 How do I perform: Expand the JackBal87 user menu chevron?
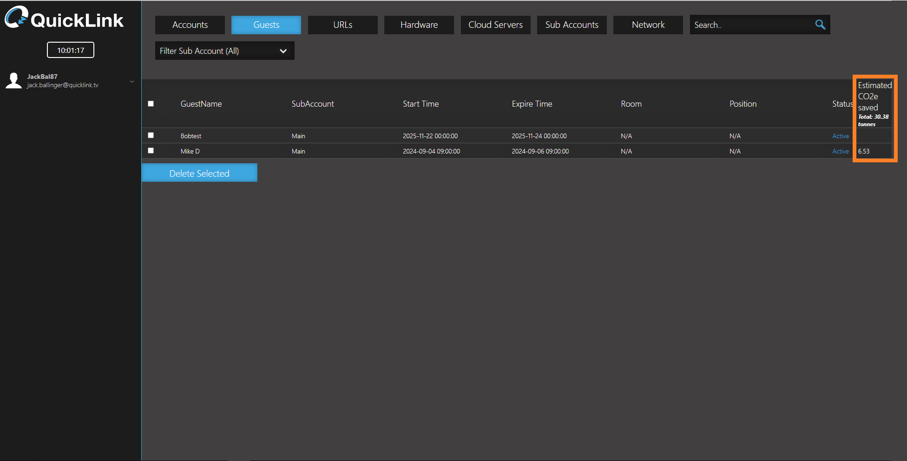coord(132,82)
